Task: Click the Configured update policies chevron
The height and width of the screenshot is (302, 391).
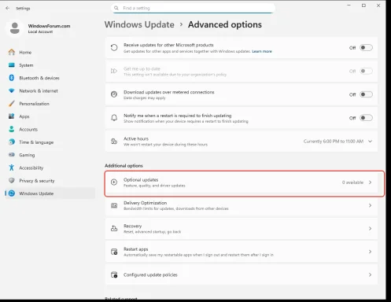Action: 370,274
